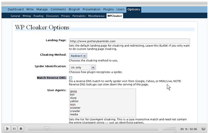The image size is (209, 133).
Task: Click the Landing Page URL field
Action: pos(130,41)
